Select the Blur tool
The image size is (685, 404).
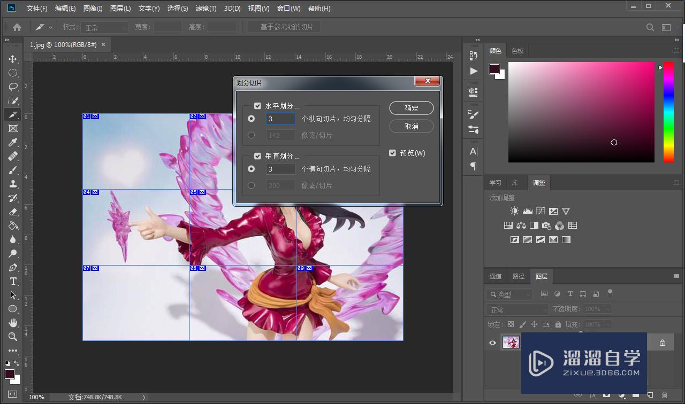pyautogui.click(x=13, y=239)
